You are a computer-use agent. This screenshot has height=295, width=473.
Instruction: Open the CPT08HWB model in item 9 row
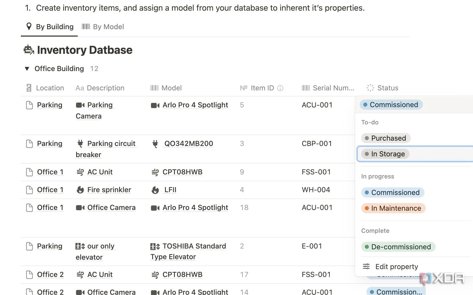(182, 172)
